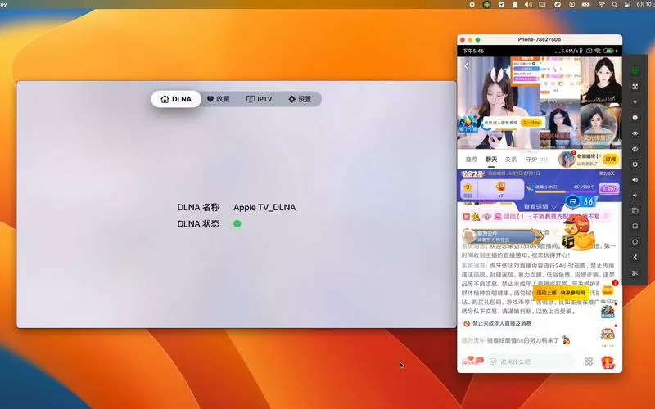Click the 公会之星 event banner title
Viewport: 655px width, 409px height.
pos(472,173)
